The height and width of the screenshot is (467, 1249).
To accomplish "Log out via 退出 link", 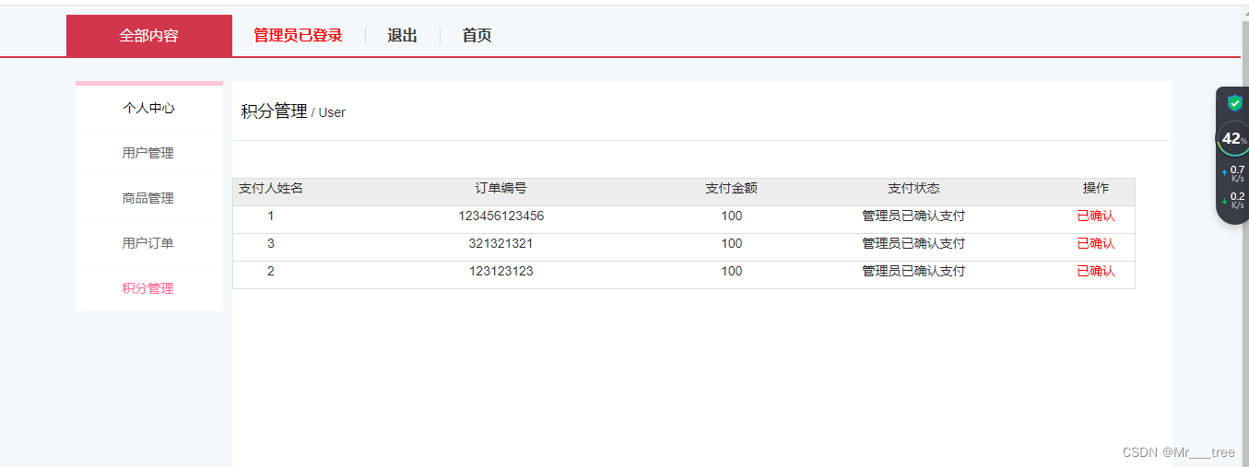I will (x=402, y=35).
